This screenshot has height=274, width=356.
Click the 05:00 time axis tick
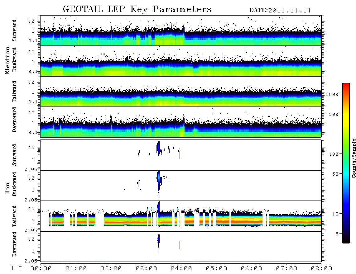click(217, 269)
